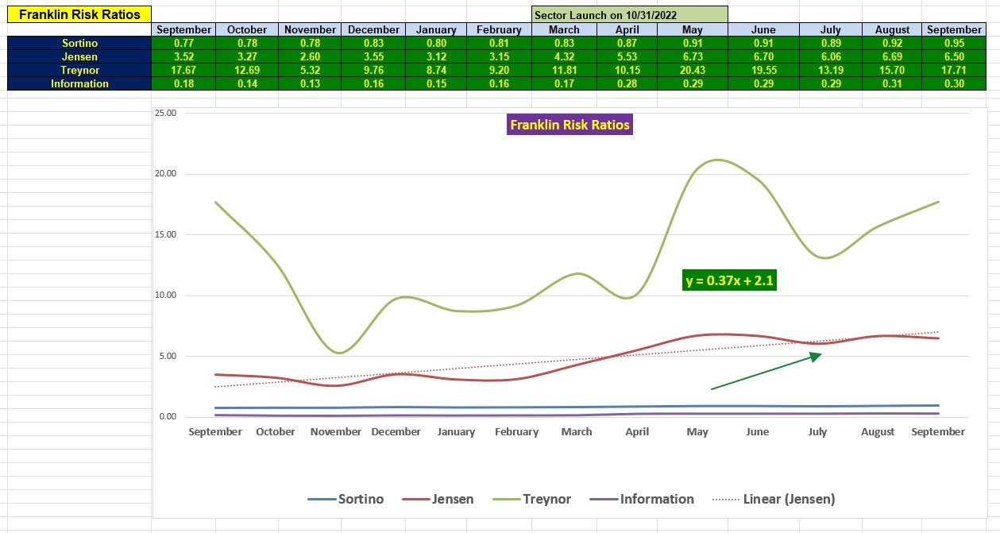
Task: Select the 15.00 vertical axis label
Action: (165, 234)
